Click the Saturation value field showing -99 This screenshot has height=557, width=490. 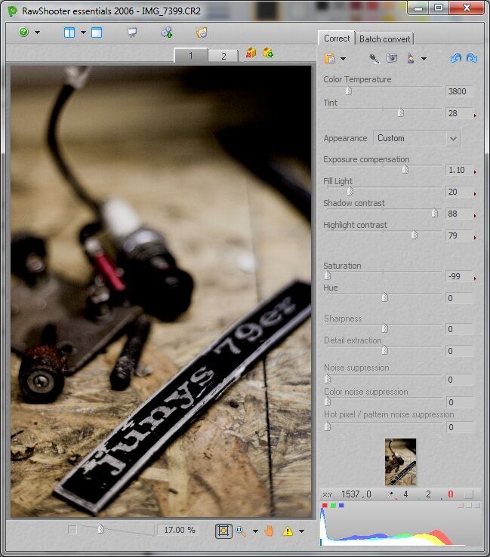coord(458,277)
